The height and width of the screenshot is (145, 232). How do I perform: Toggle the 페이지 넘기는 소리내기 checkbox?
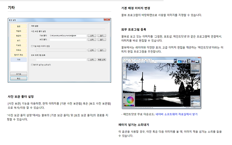pyautogui.click(x=32, y=65)
